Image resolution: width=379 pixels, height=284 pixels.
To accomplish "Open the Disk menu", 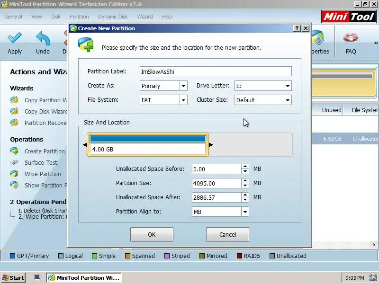I will click(x=55, y=17).
